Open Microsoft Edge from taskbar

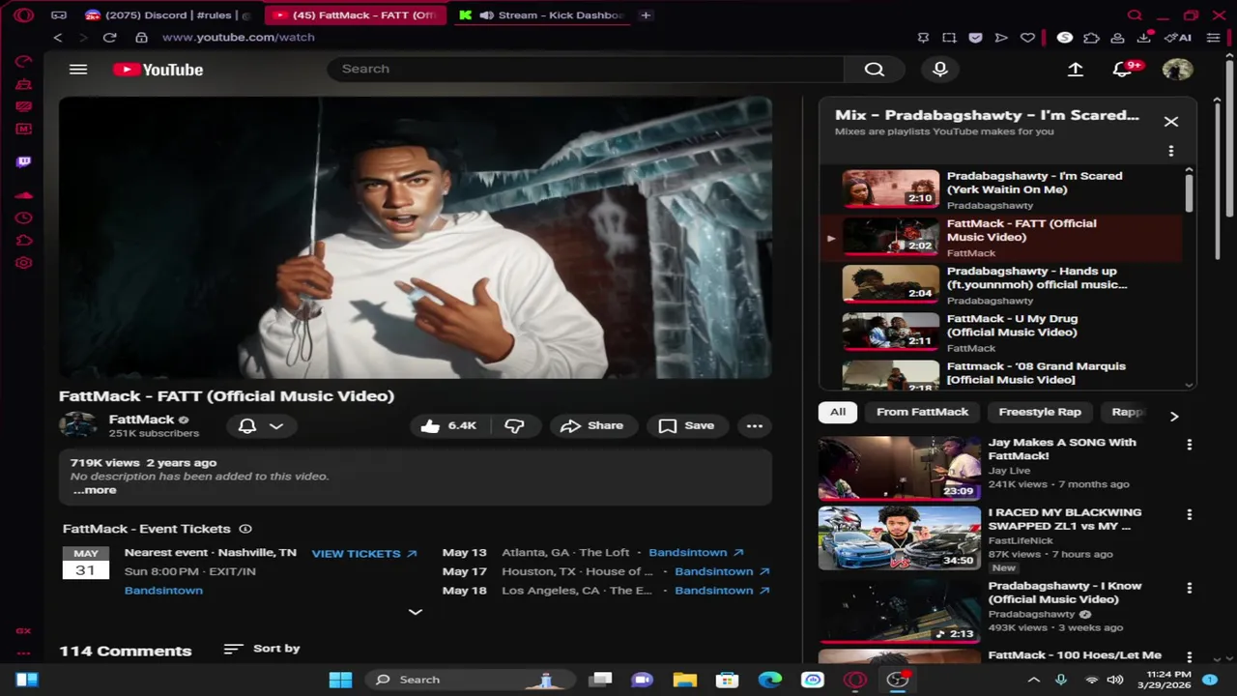(x=770, y=680)
